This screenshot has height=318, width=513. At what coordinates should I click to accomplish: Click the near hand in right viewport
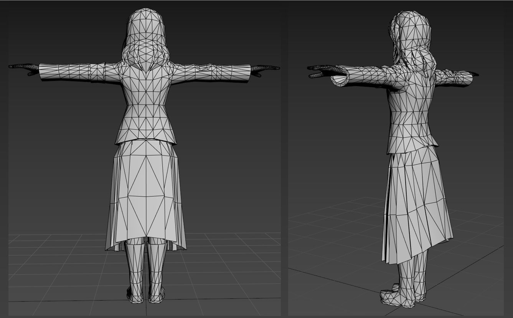[322, 71]
